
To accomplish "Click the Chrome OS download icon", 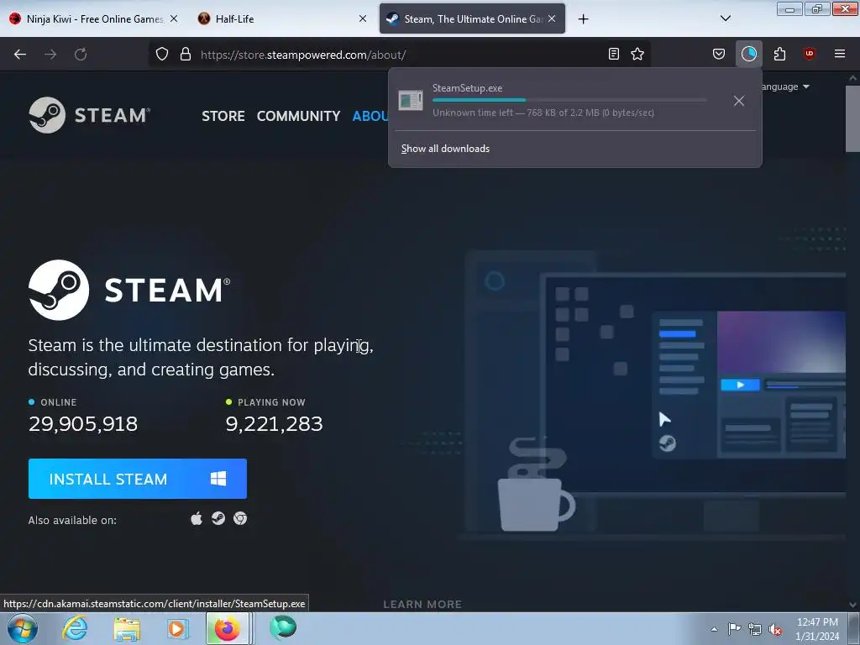I will pyautogui.click(x=240, y=518).
